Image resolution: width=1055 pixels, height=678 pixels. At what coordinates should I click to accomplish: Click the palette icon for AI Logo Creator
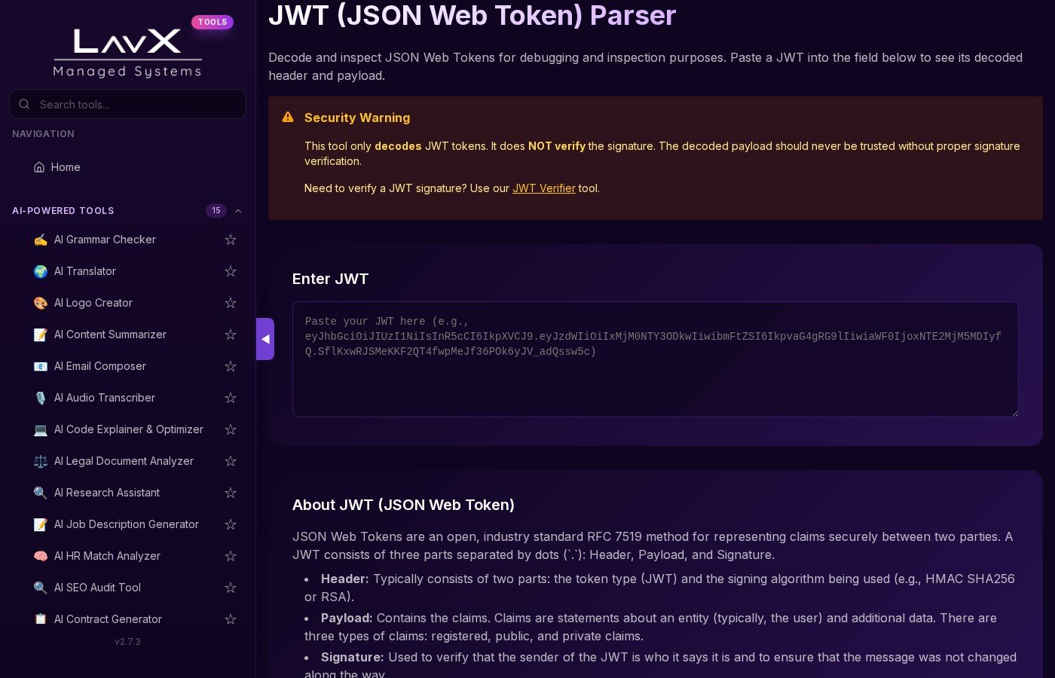pyautogui.click(x=41, y=303)
